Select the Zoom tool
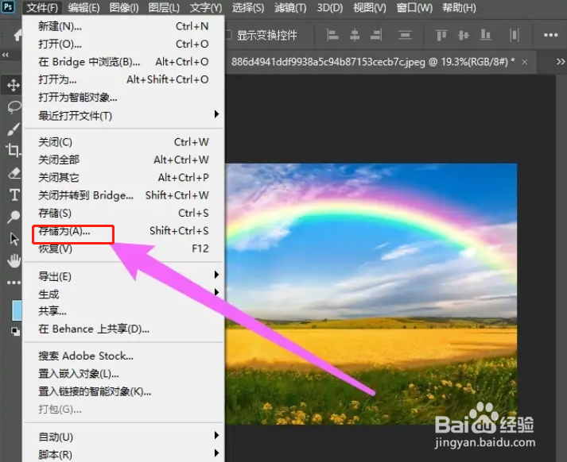567x462 pixels. coord(14,217)
